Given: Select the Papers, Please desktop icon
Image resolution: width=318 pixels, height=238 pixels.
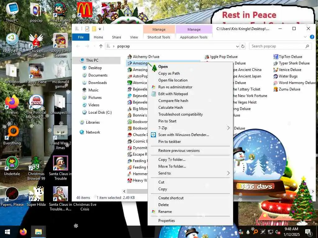Looking at the screenshot, I should click(12, 196).
